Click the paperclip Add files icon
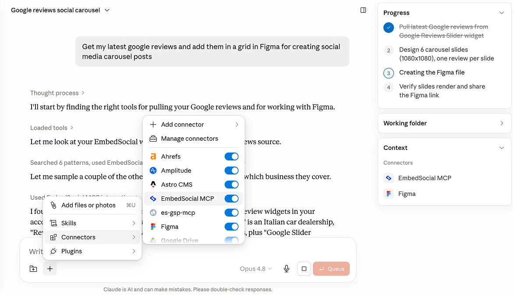 (x=53, y=205)
